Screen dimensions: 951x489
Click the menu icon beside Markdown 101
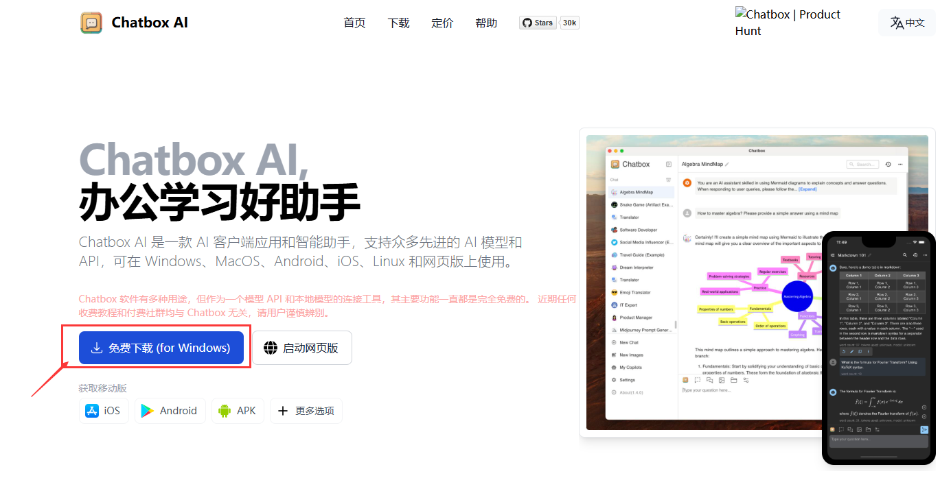pyautogui.click(x=833, y=255)
